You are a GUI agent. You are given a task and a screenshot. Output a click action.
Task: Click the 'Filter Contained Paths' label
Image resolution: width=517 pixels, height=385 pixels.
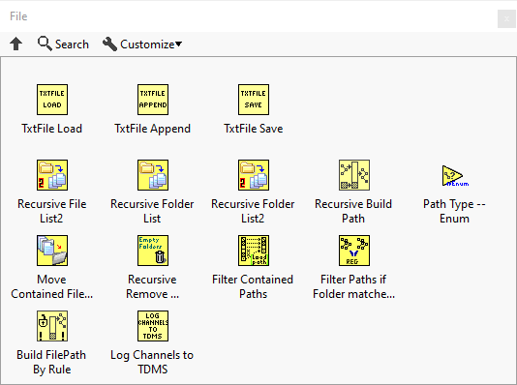253,286
